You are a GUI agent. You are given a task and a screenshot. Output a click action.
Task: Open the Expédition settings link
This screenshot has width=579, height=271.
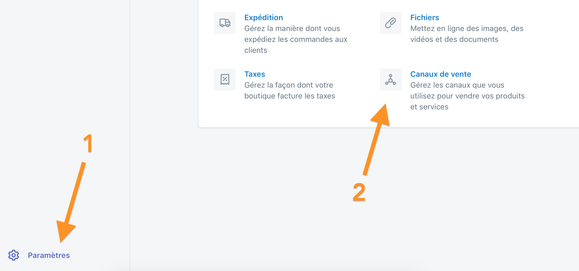click(x=263, y=17)
